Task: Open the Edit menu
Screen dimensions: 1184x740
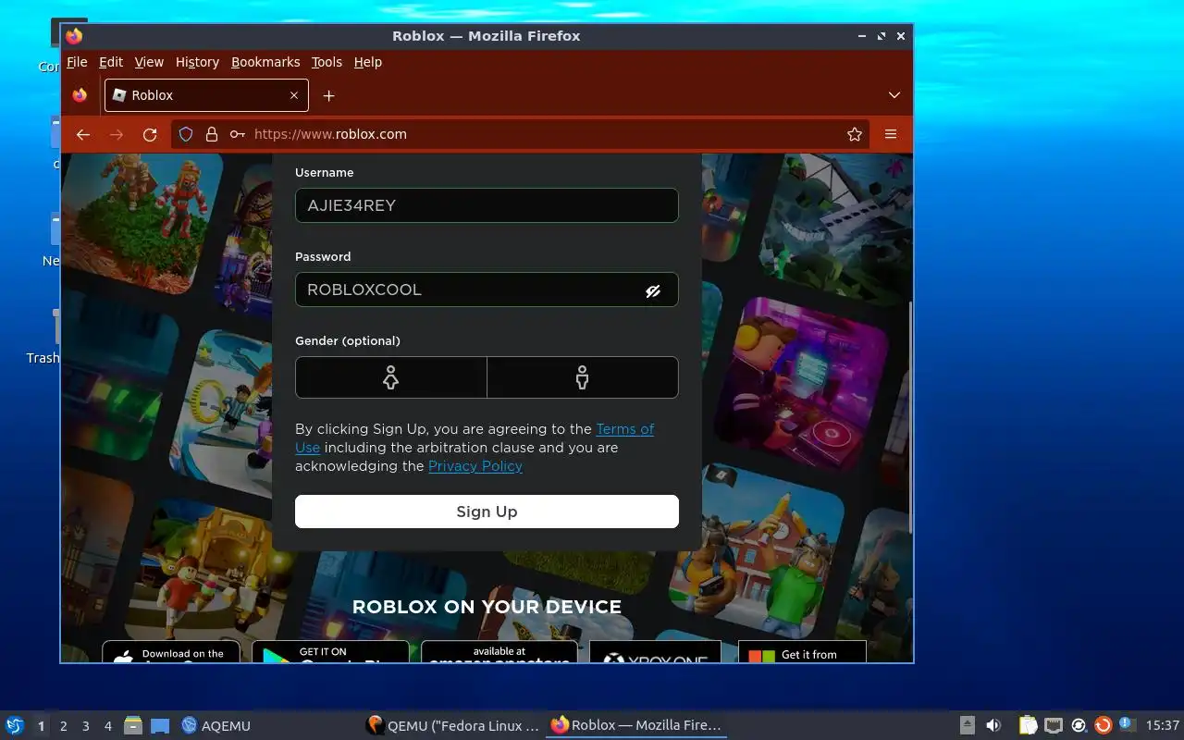Action: (111, 62)
